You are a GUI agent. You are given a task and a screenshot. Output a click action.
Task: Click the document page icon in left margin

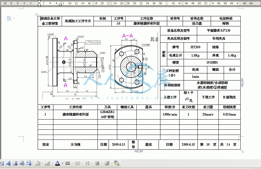[x=9, y=18]
